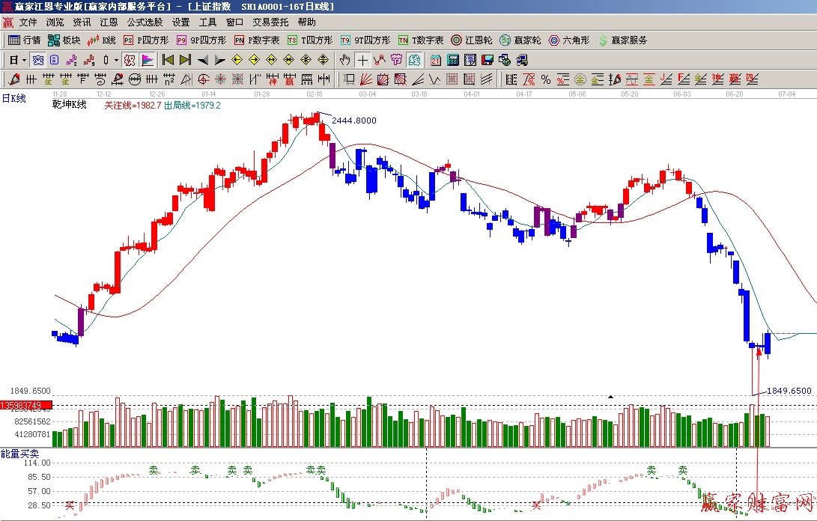Viewport: 817px width, 521px height.
Task: Open the 板块 sector view
Action: tap(64, 40)
